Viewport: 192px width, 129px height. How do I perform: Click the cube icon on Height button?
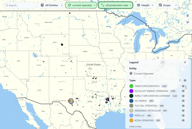[138, 5]
